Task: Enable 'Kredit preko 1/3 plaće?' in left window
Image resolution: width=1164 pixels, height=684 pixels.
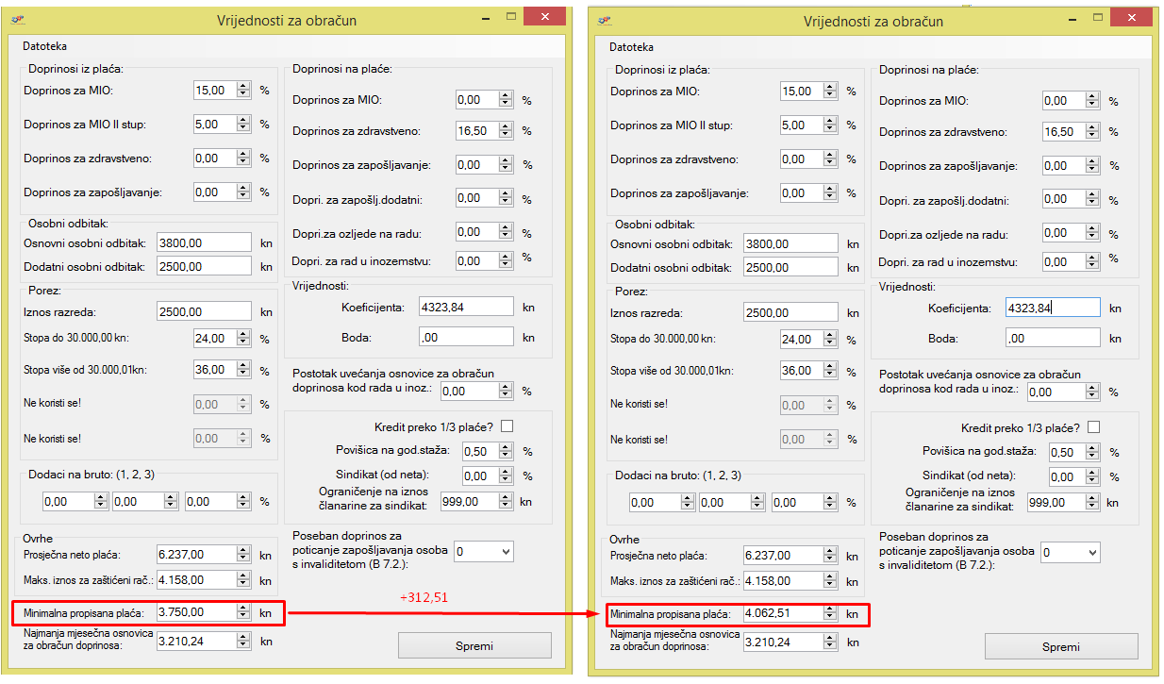Action: pyautogui.click(x=507, y=426)
